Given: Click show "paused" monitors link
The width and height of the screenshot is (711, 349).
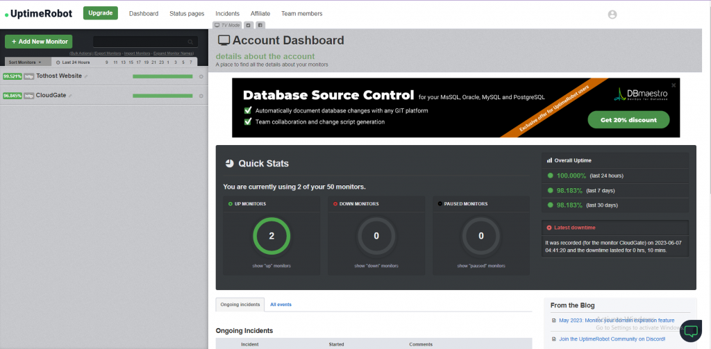Looking at the screenshot, I should pos(481,266).
